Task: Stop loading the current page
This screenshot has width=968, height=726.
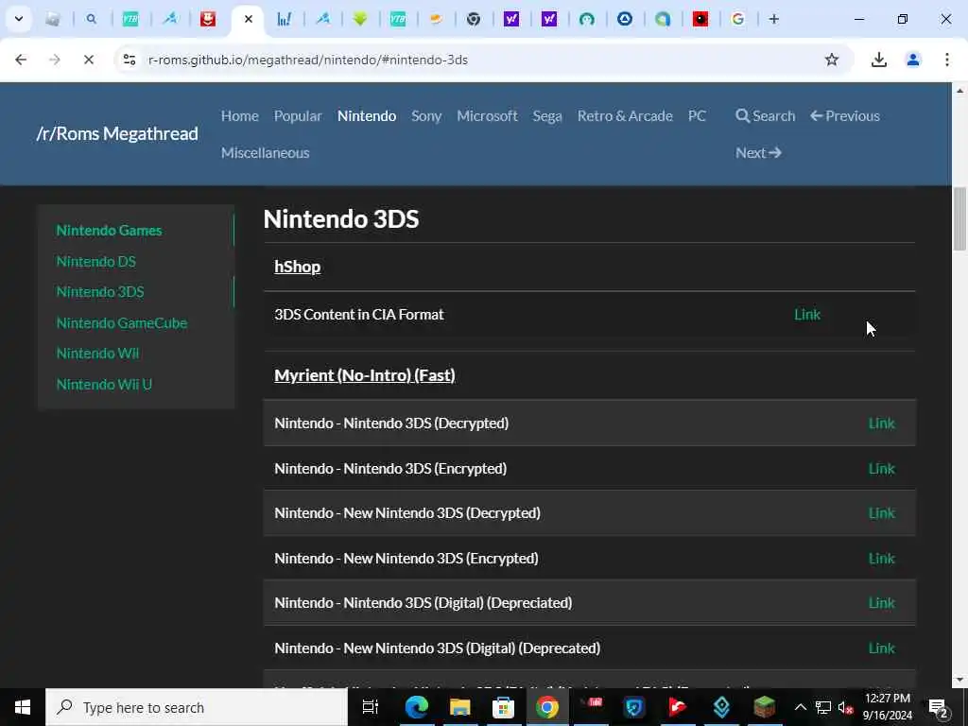Action: (x=88, y=60)
